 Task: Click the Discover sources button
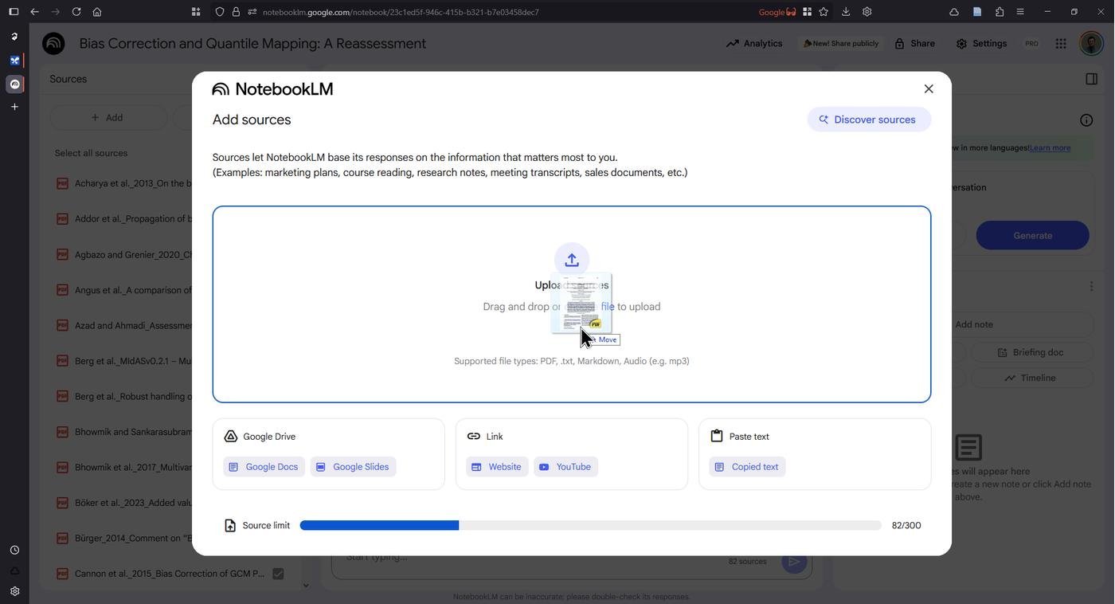[x=869, y=120]
